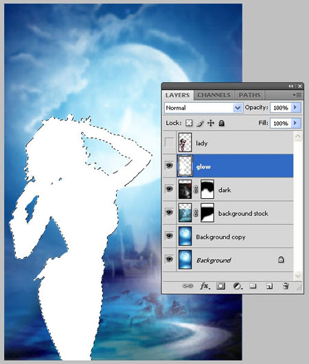This screenshot has height=364, width=309.
Task: Toggle Lock transparent pixels
Action: [189, 123]
